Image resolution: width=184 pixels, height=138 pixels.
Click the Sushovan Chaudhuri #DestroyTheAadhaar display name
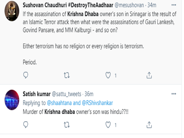point(68,5)
